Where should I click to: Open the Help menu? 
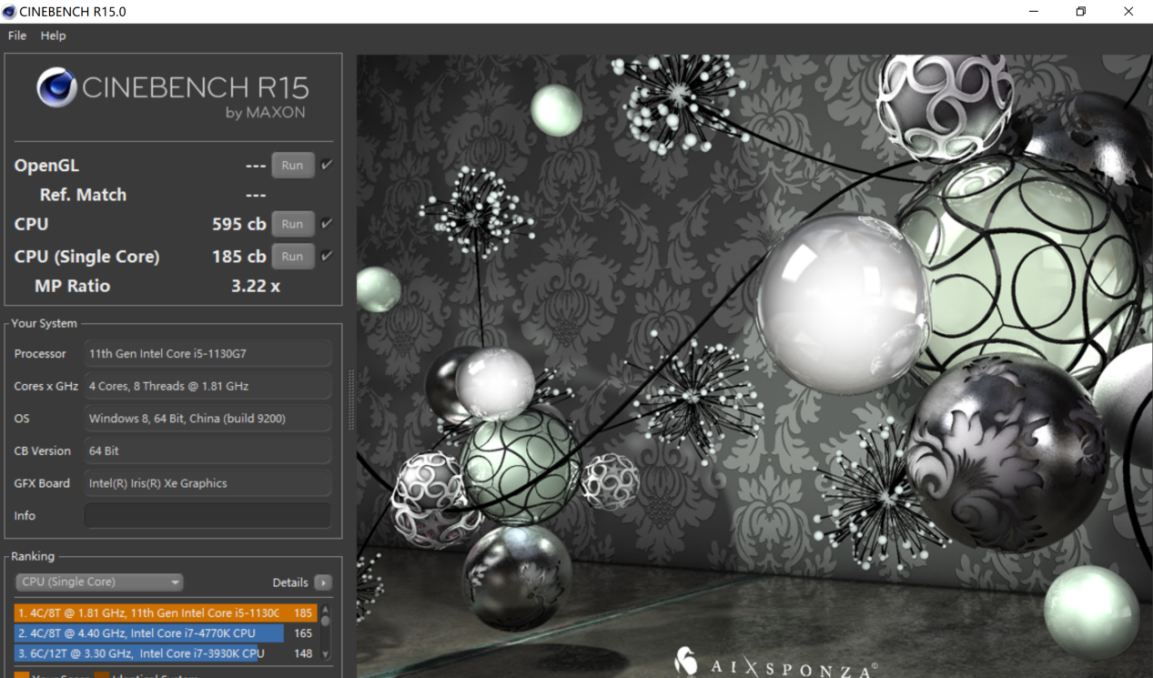tap(54, 35)
